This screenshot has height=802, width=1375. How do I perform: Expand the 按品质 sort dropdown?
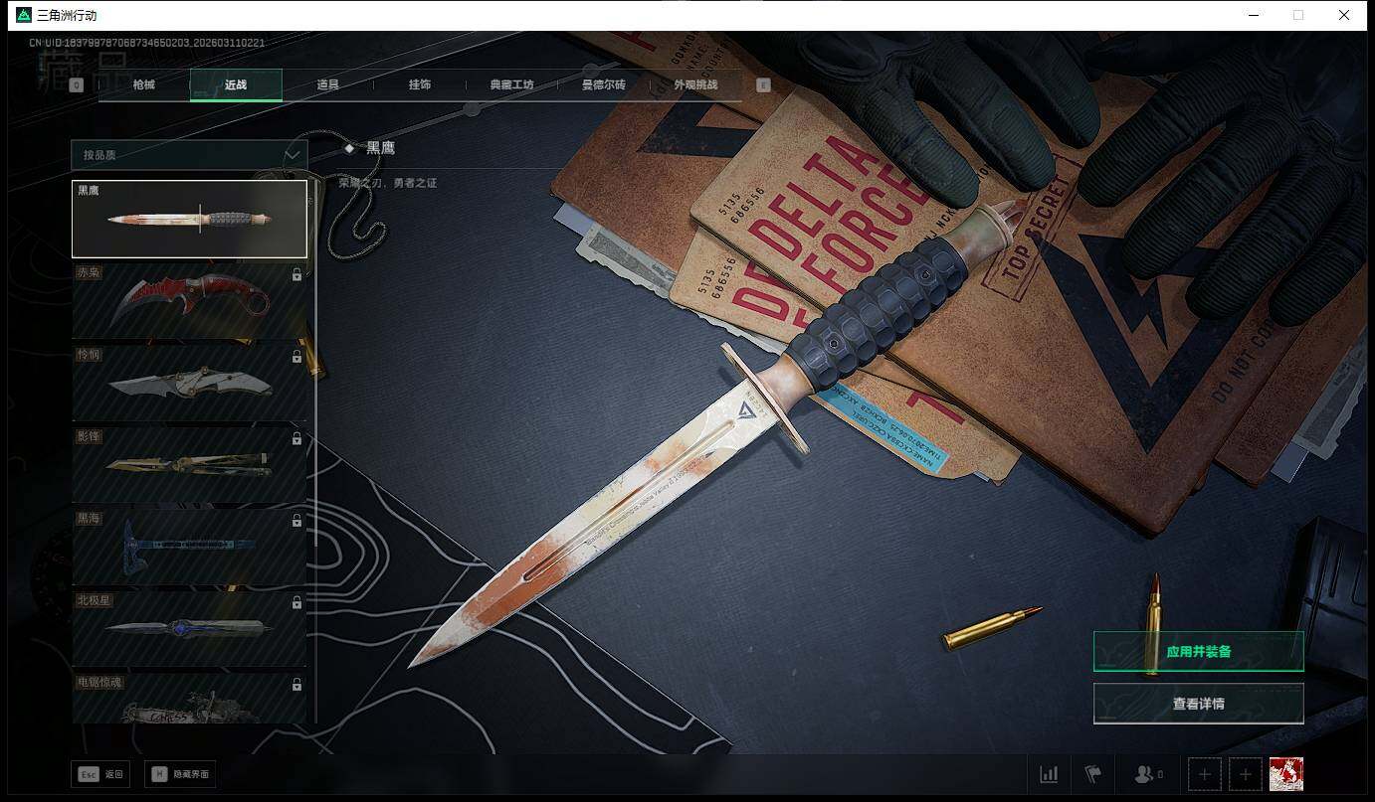[189, 155]
